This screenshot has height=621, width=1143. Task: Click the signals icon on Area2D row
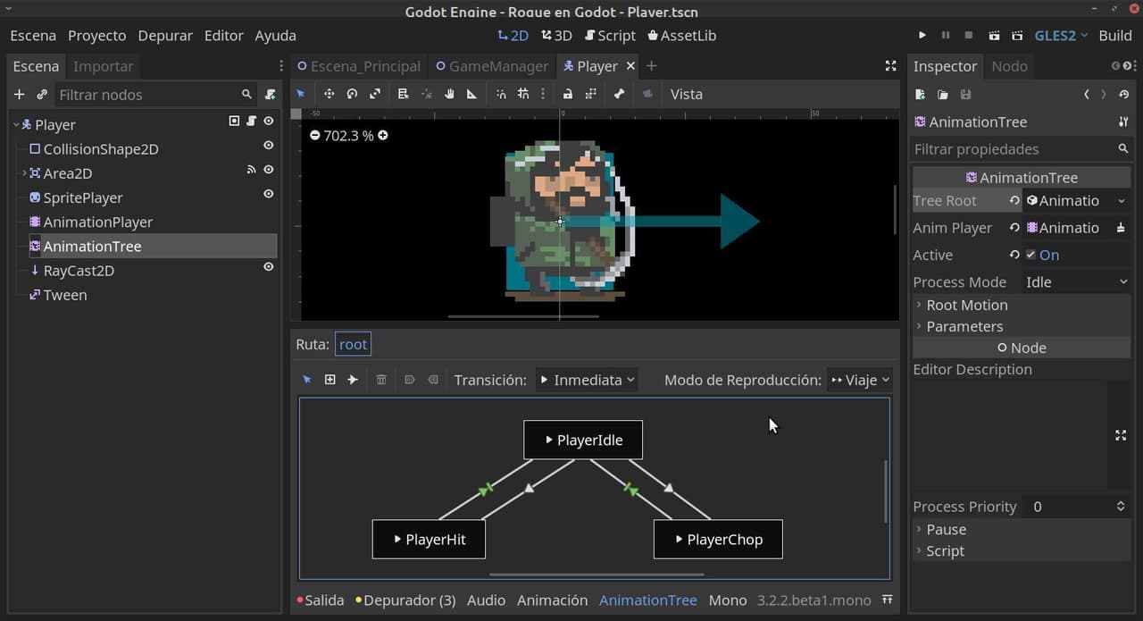pos(252,169)
